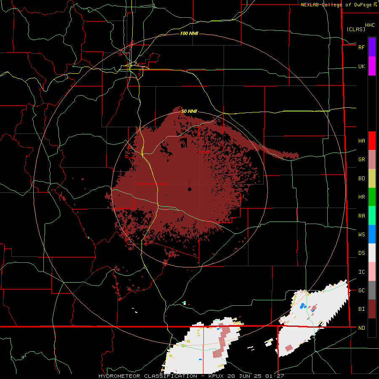Click the gray GC ground clutter swatch
Screen dimensions: 379x379
pos(372,290)
